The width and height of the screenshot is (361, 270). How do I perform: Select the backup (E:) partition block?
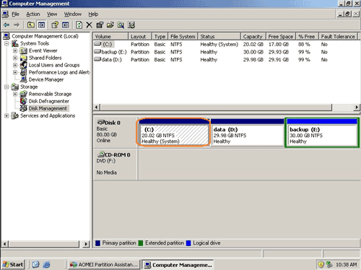(322, 132)
